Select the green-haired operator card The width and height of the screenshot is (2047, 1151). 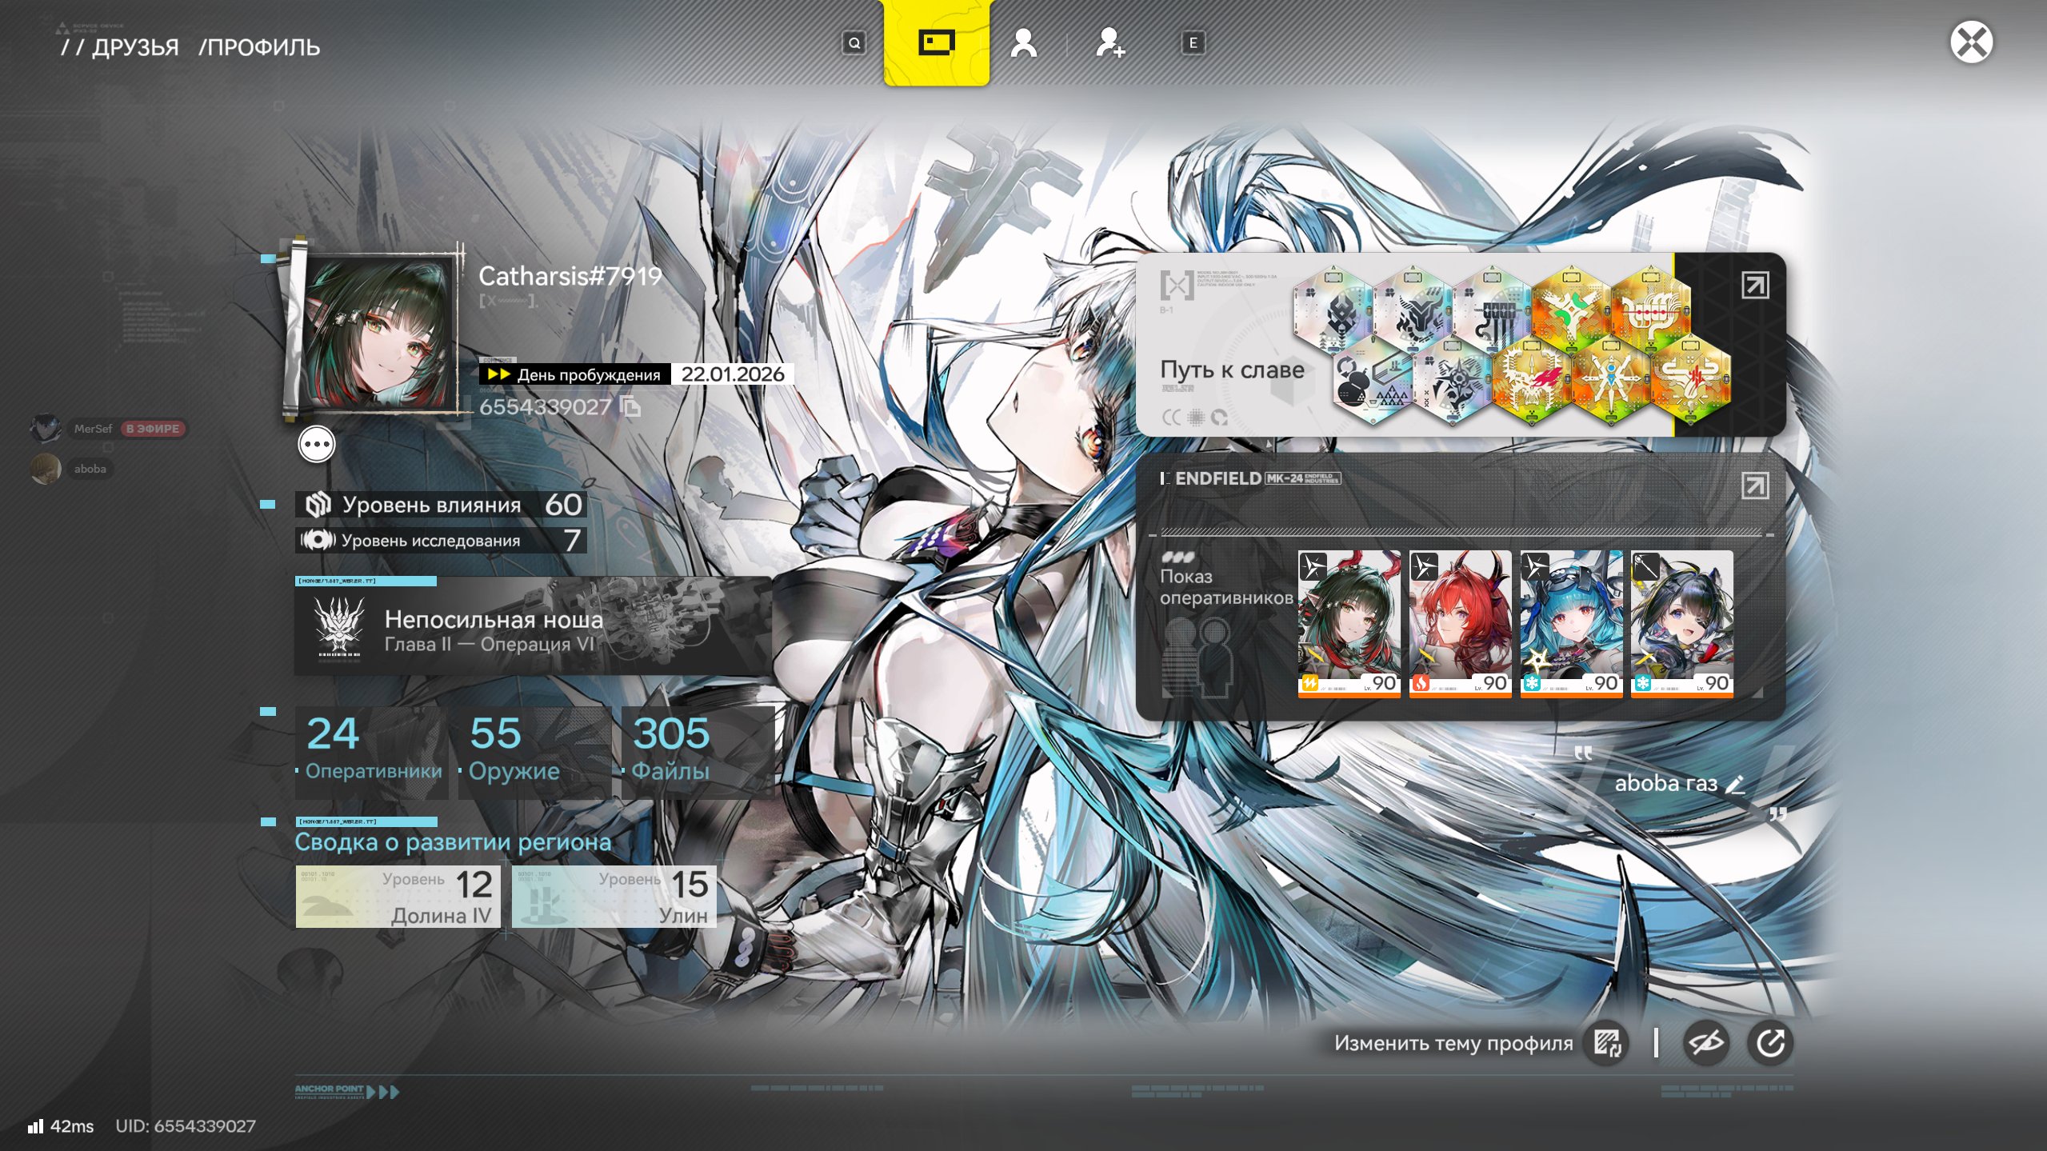tap(1349, 623)
